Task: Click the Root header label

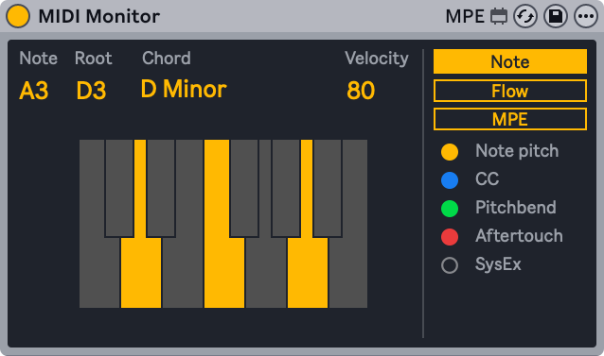Action: tap(93, 59)
